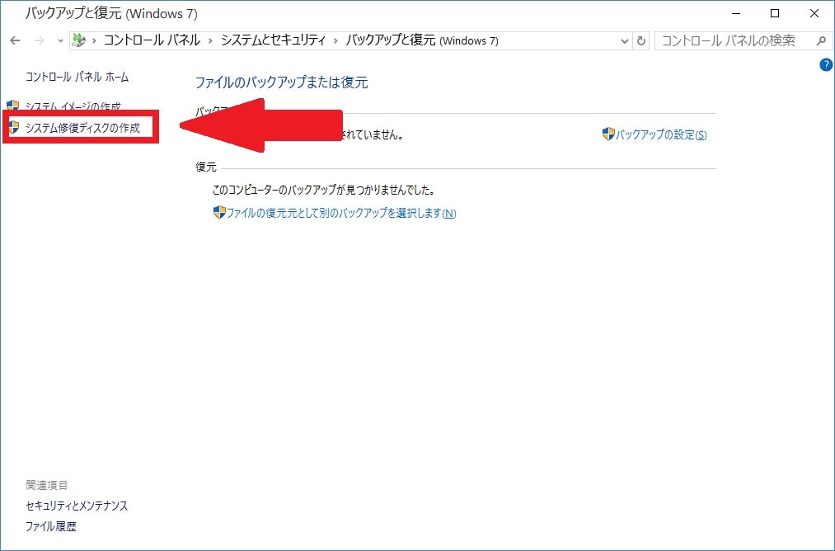Click shield icon beside ファイルの復元元 link

click(219, 213)
